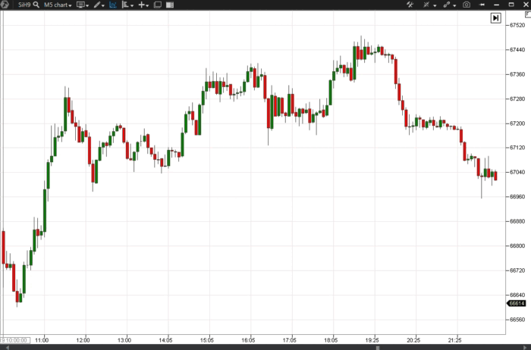
Task: Click the detached window icon
Action: coord(158,5)
